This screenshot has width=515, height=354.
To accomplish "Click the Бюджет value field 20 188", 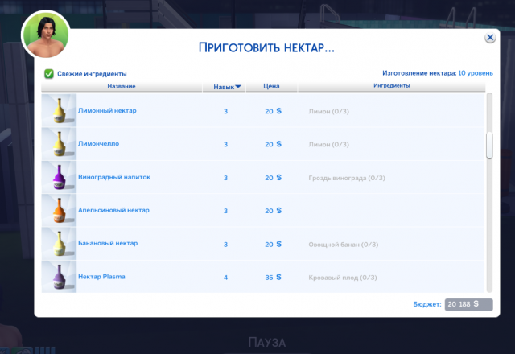I will pos(468,304).
